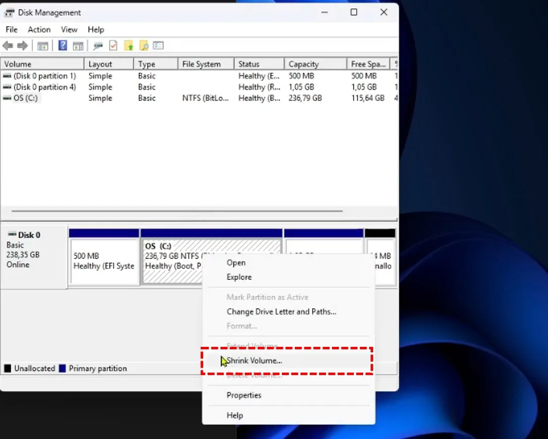The image size is (548, 439).
Task: Open Properties from the context menu
Action: 244,395
